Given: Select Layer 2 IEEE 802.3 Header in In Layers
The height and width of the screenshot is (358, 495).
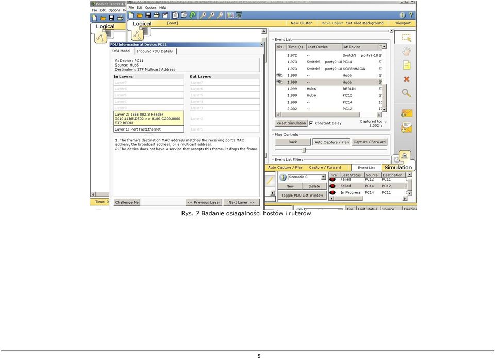Looking at the screenshot, I should 148,119.
